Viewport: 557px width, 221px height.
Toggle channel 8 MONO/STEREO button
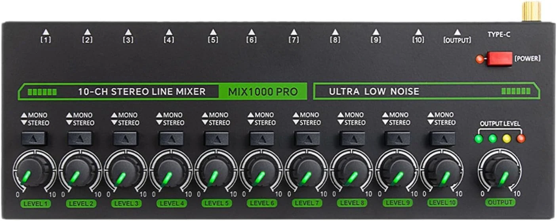coord(353,139)
